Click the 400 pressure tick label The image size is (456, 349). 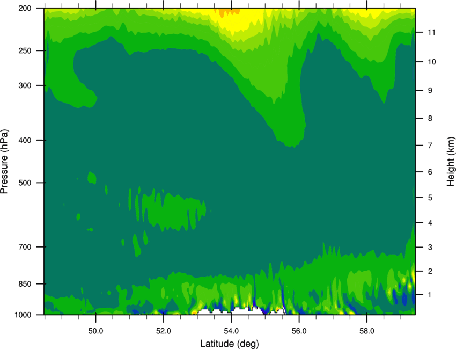[x=25, y=140]
